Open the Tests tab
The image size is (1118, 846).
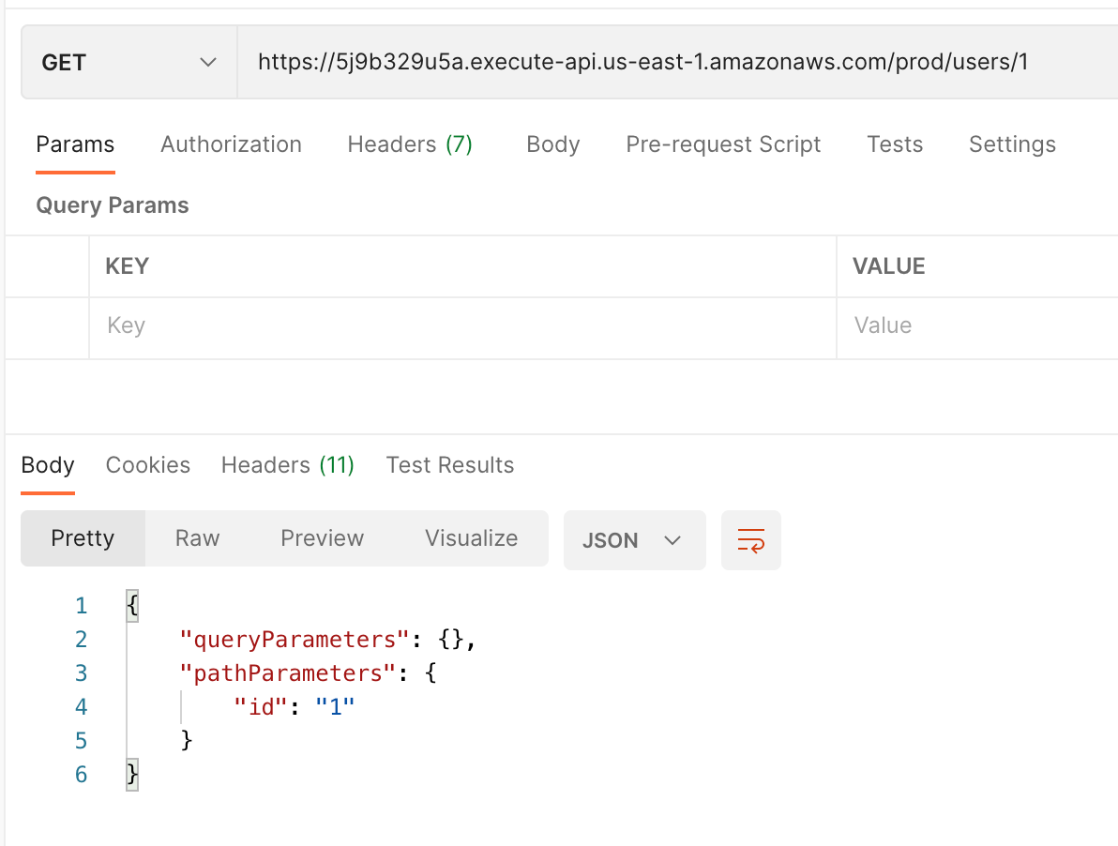tap(895, 144)
